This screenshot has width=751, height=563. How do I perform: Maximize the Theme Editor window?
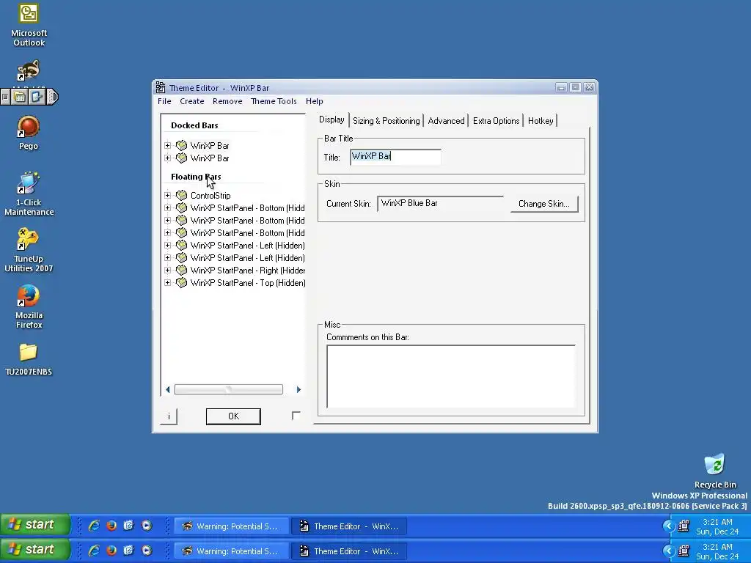coord(575,87)
